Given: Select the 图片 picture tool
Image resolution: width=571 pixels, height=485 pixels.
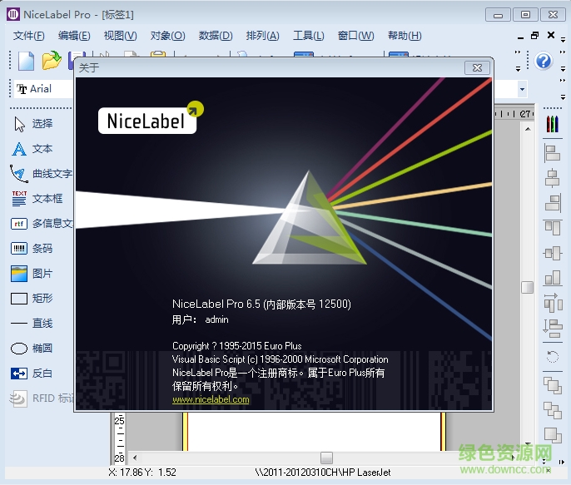Looking at the screenshot, I should (x=32, y=273).
